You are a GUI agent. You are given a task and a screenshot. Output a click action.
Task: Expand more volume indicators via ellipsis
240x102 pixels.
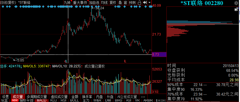point(143,97)
